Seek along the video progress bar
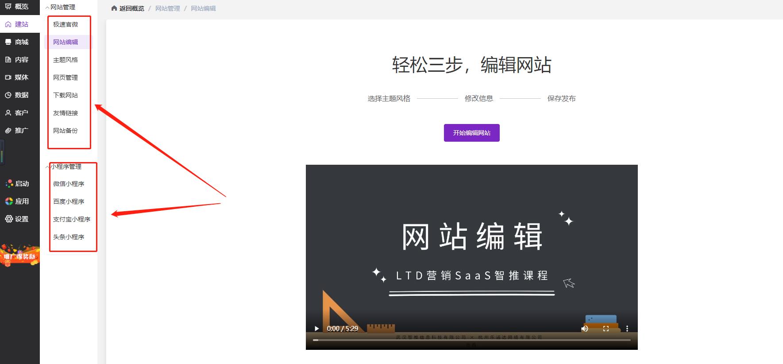This screenshot has height=364, width=783. tap(471, 340)
